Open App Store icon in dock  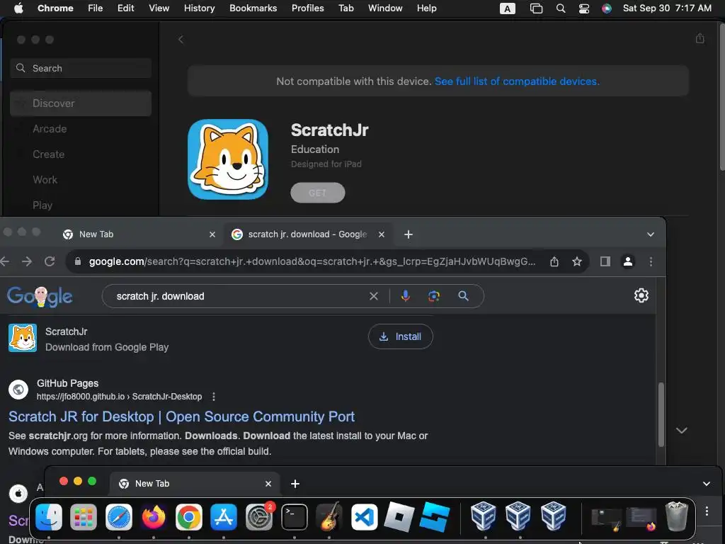click(224, 516)
